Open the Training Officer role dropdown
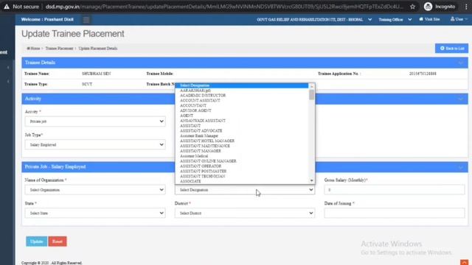Screen dimensions: 472x265 [x=395, y=20]
